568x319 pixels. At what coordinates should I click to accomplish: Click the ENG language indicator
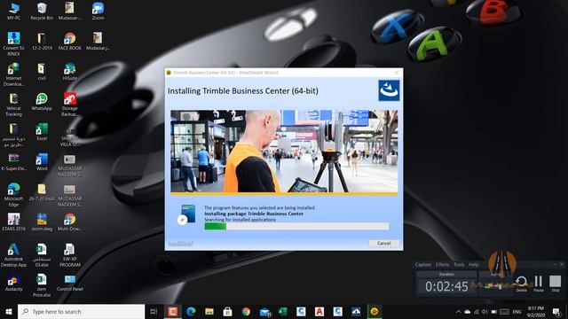tap(517, 312)
